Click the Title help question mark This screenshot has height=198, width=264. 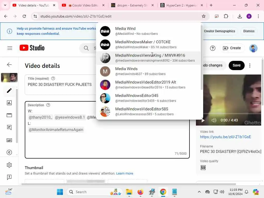(x=53, y=78)
